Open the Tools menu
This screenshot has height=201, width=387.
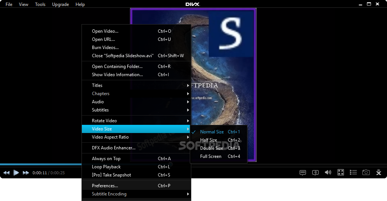40,4
